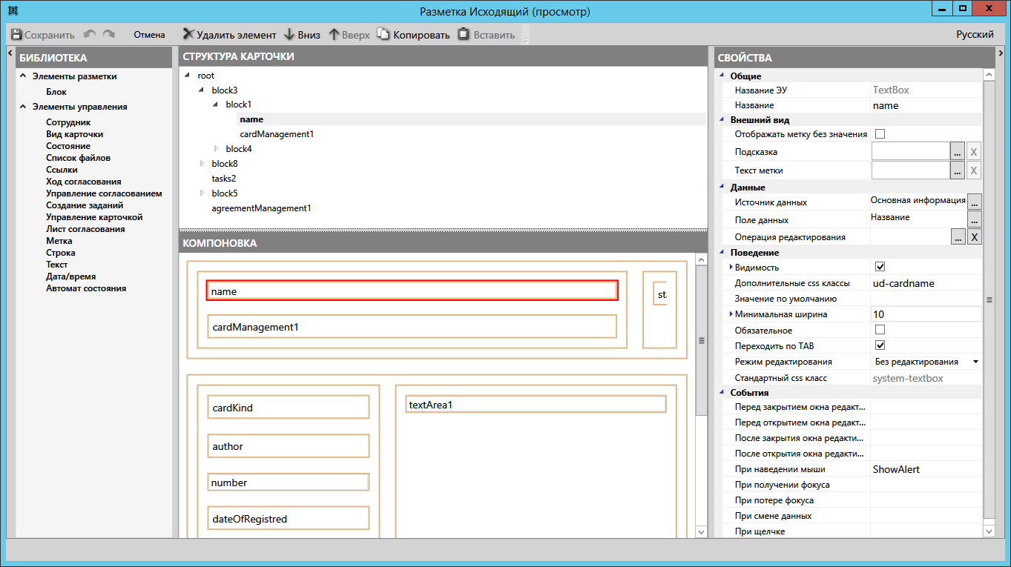Click Копировать in the toolbar
Viewport: 1011px width, 567px height.
(413, 35)
